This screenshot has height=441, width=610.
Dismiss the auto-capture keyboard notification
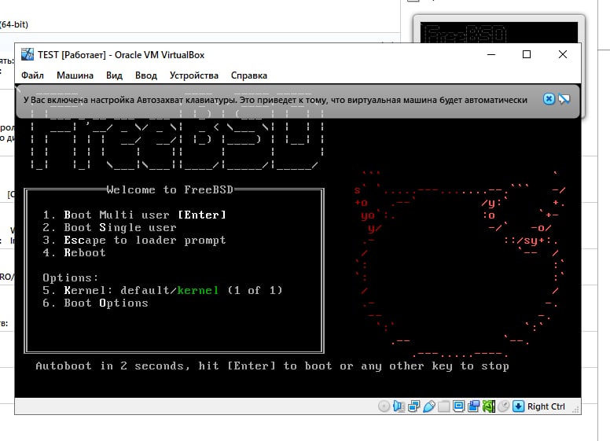tap(549, 99)
